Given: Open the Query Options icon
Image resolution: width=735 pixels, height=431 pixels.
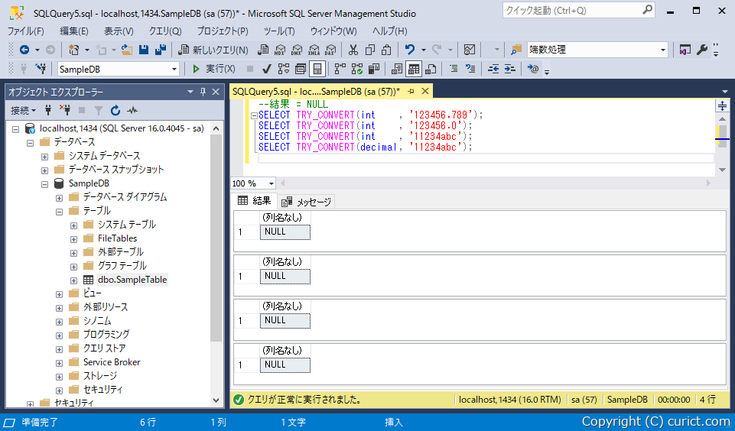Looking at the screenshot, I should pos(301,70).
